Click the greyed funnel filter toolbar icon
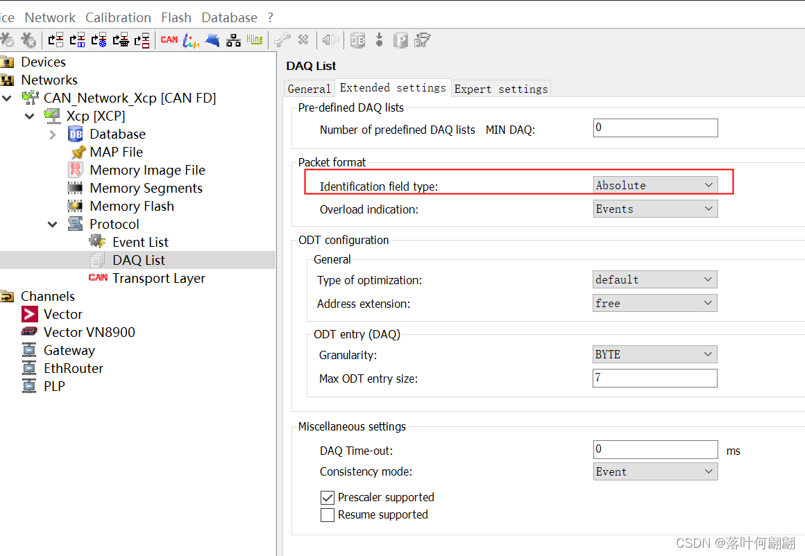Screen dimensions: 805x556 (x=423, y=40)
